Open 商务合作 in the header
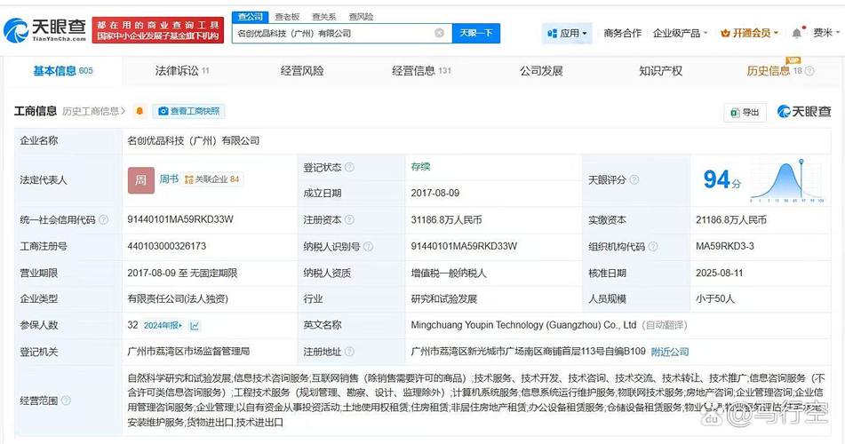 tap(623, 34)
